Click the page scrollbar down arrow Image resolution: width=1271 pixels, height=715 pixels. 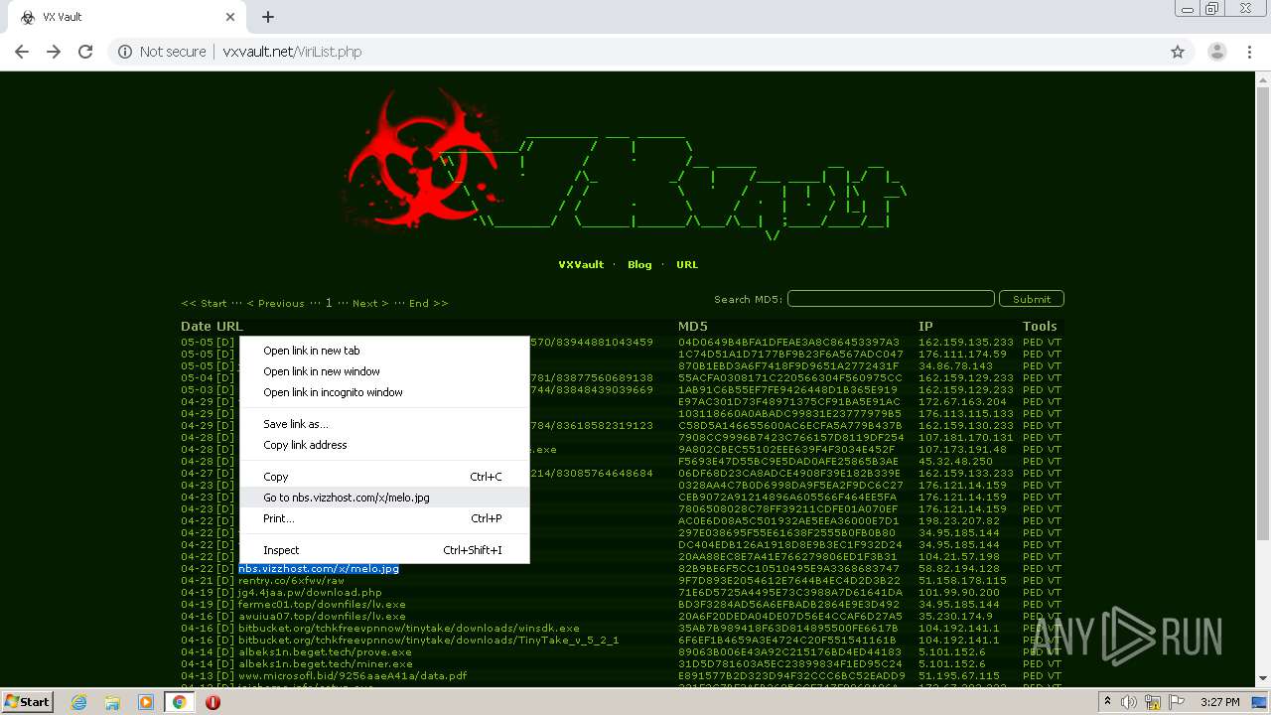[1263, 679]
